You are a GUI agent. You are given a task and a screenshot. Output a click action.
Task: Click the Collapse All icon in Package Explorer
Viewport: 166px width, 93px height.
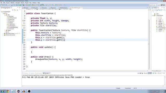click(13, 10)
